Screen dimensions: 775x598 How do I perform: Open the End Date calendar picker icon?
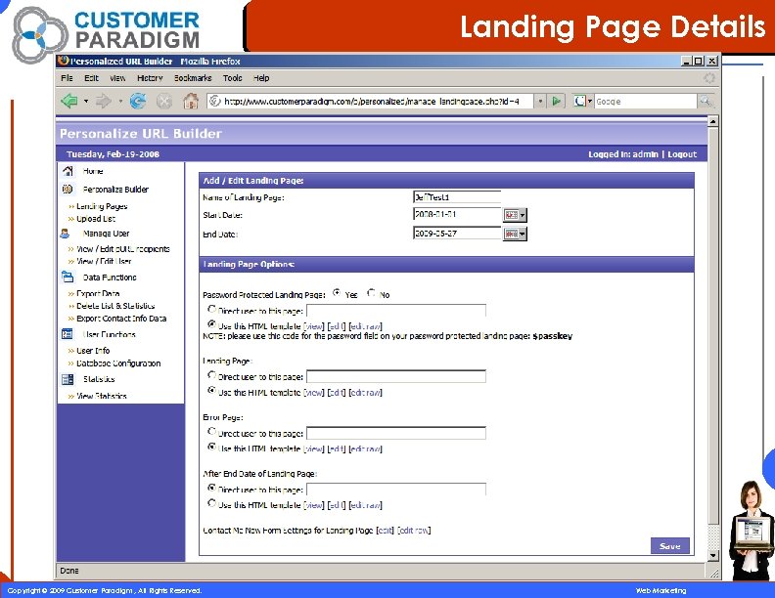point(515,234)
